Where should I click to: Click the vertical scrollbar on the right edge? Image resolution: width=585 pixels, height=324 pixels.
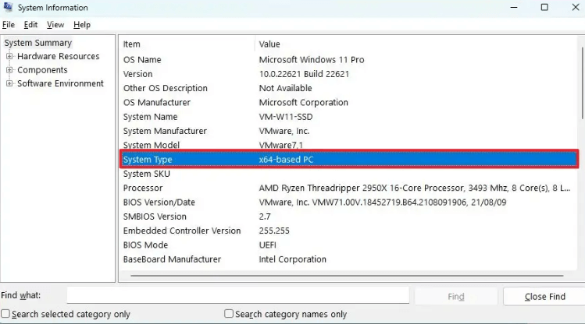point(583,83)
